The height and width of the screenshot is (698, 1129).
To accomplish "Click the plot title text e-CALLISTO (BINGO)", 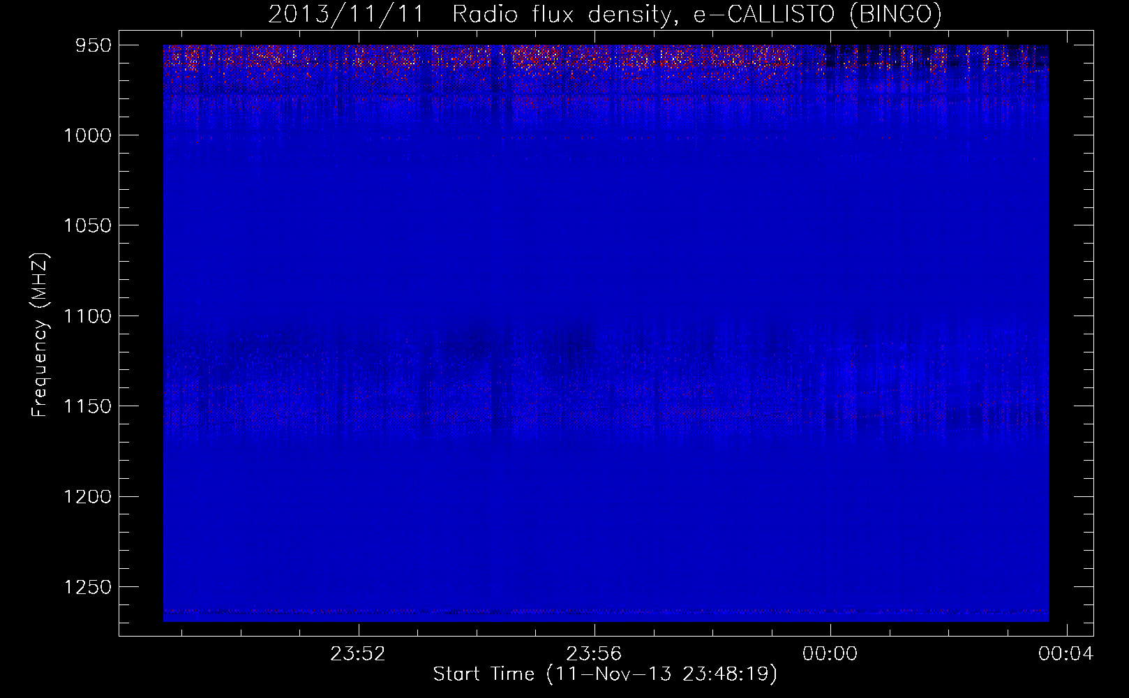I will click(x=817, y=15).
